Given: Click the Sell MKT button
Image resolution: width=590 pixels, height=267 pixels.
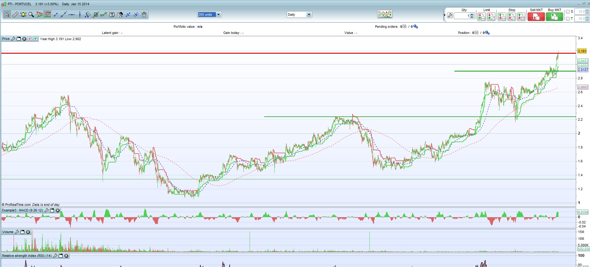Looking at the screenshot, I should pyautogui.click(x=536, y=17).
